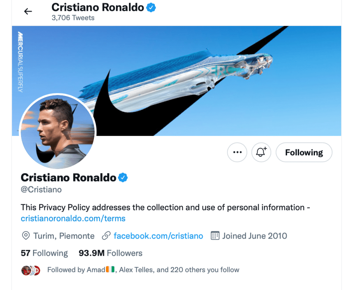Click the Turim, Piemonte location text
348x290 pixels.
pos(64,236)
